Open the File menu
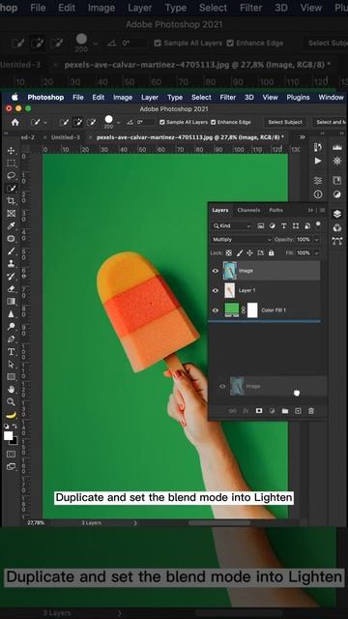This screenshot has height=619, width=348. (78, 97)
